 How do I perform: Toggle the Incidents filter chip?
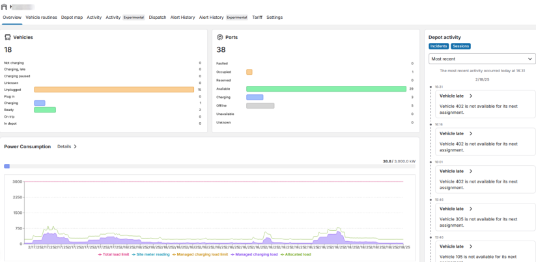(439, 46)
